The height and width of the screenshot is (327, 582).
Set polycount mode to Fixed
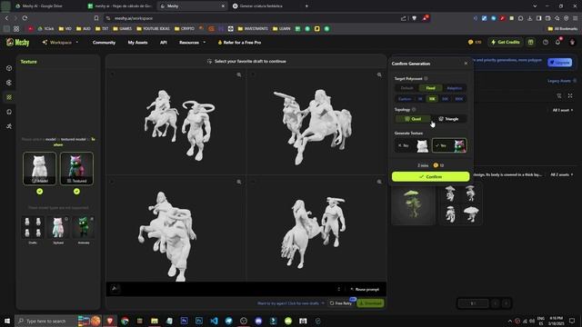tap(430, 88)
